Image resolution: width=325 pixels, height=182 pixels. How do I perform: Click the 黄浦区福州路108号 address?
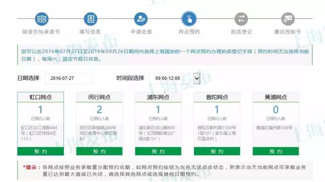coord(274,128)
